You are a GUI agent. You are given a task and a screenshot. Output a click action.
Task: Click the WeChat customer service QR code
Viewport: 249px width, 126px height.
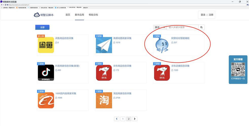(x=238, y=69)
